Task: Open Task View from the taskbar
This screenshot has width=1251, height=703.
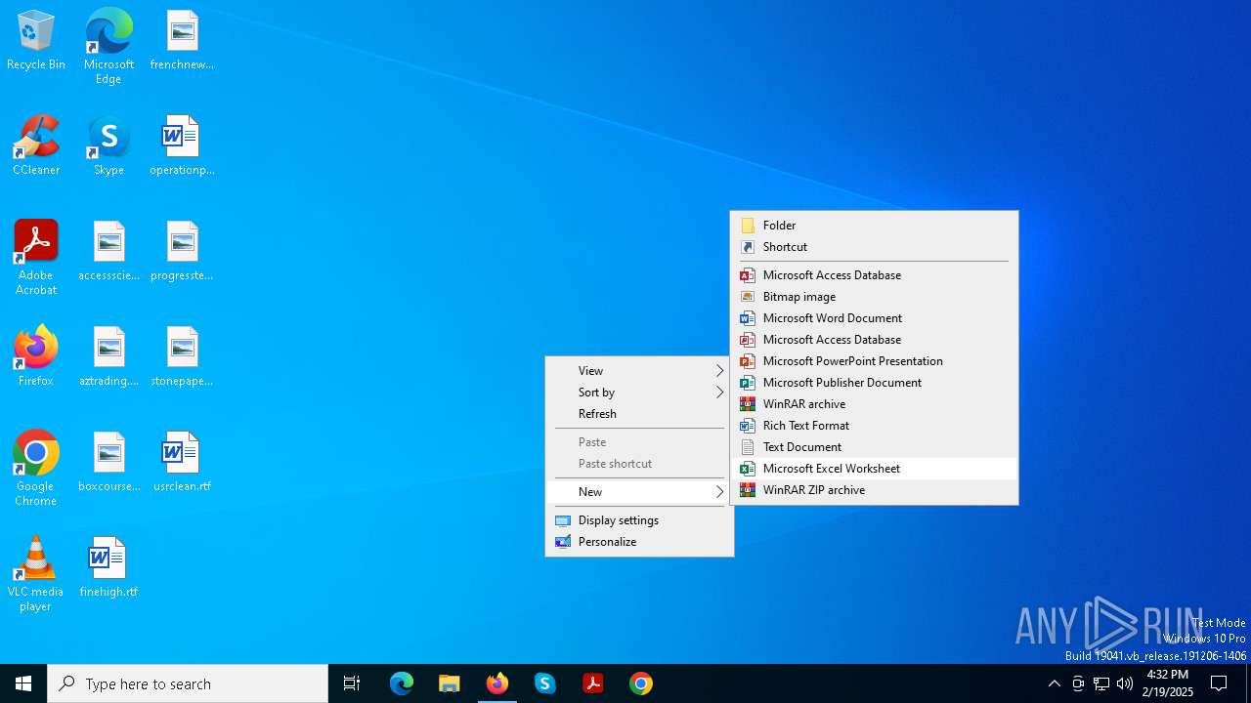Action: 352,683
